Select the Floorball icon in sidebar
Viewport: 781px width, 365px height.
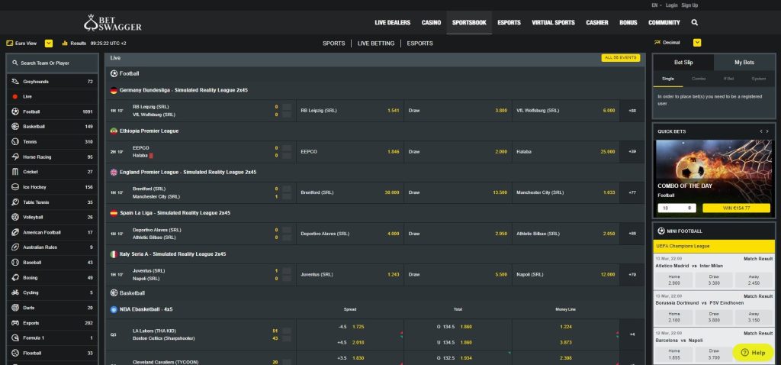coord(15,353)
